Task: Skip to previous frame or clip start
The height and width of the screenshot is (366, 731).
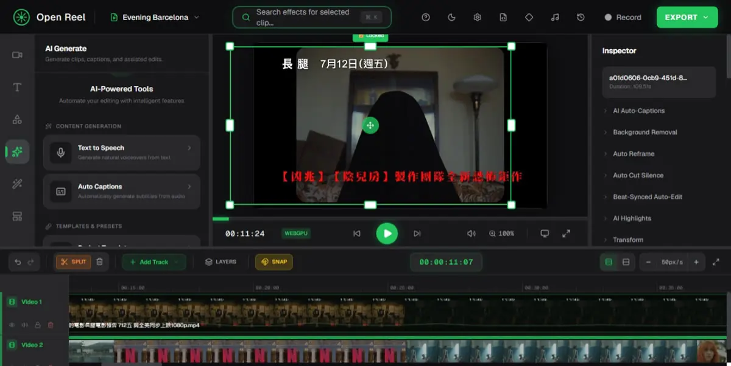Action: 357,233
